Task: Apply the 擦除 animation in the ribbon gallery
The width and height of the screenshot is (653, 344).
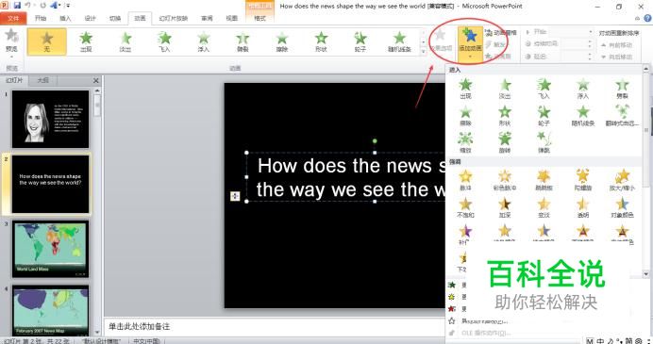Action: coord(282,41)
